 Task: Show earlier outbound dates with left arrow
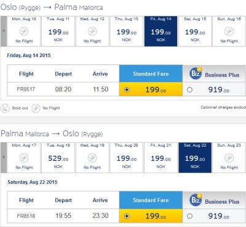click(4, 31)
